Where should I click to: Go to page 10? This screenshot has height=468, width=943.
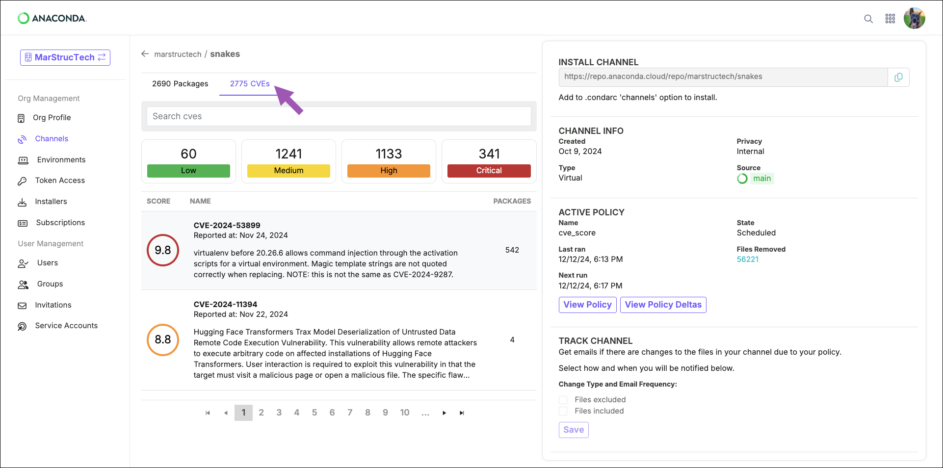coord(405,413)
